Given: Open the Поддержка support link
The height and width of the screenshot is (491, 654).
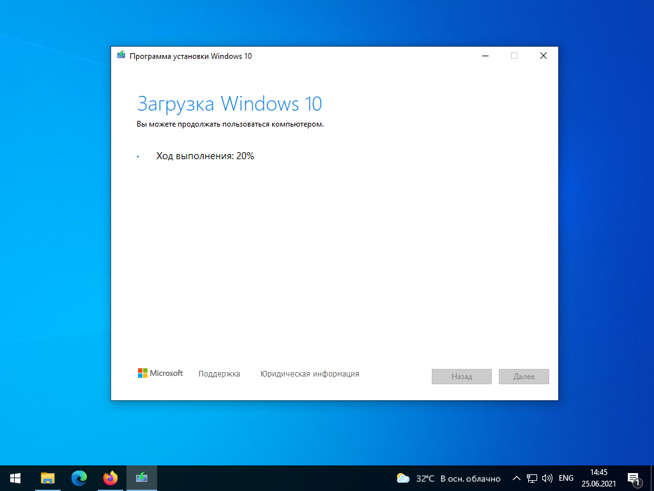Looking at the screenshot, I should click(x=219, y=373).
